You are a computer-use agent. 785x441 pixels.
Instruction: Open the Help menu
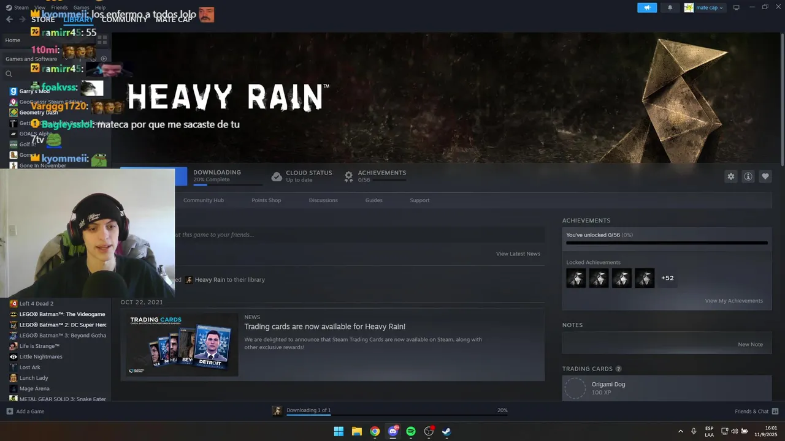click(x=100, y=7)
